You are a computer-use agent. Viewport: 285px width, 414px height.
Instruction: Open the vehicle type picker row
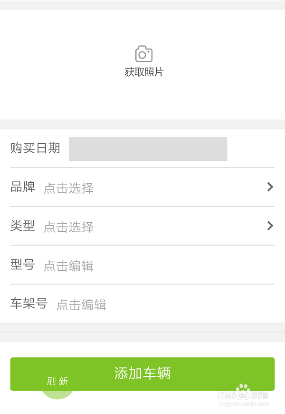[x=142, y=226]
